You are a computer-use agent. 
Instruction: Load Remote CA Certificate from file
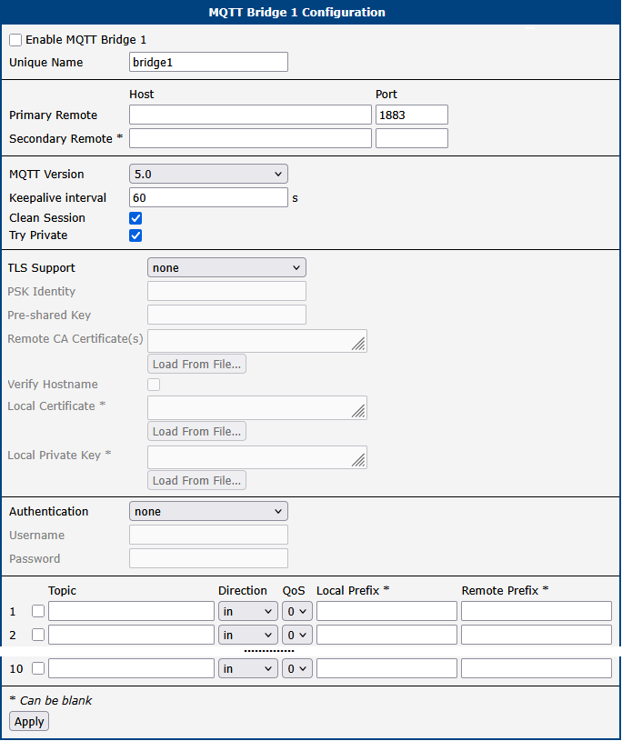(x=196, y=364)
